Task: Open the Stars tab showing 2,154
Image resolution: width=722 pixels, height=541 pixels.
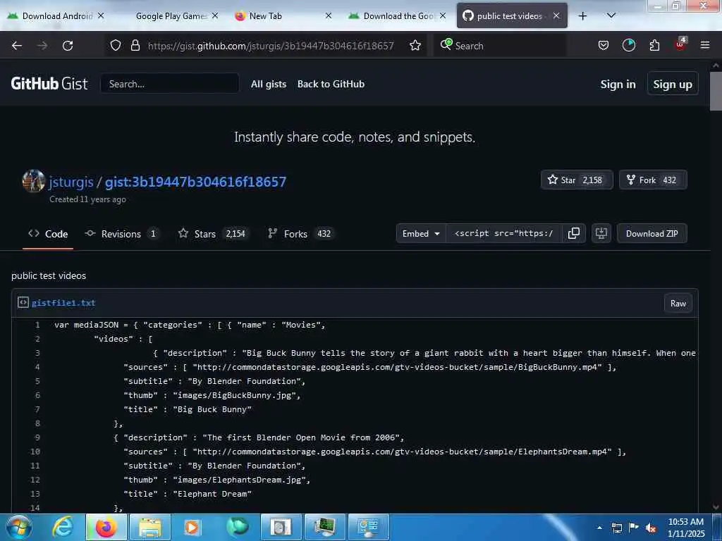Action: 214,234
